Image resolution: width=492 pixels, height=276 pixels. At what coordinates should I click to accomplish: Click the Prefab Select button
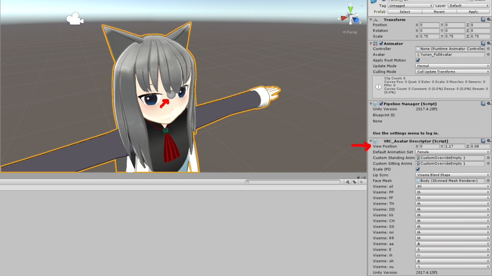click(405, 12)
